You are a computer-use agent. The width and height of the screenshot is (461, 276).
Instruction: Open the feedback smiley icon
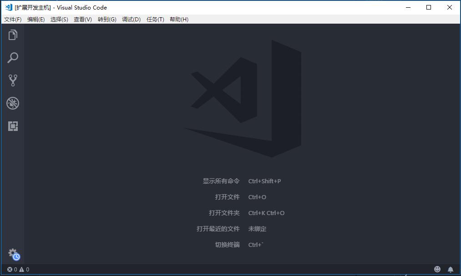pyautogui.click(x=437, y=269)
